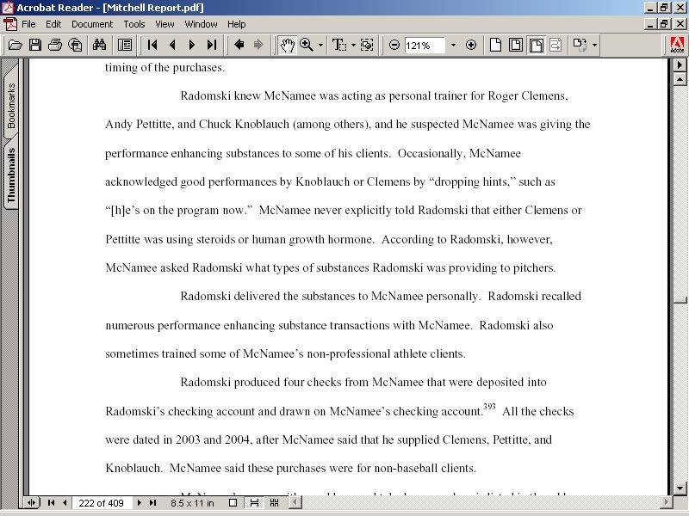Image resolution: width=689 pixels, height=516 pixels.
Task: Open the Document menu
Action: click(91, 24)
